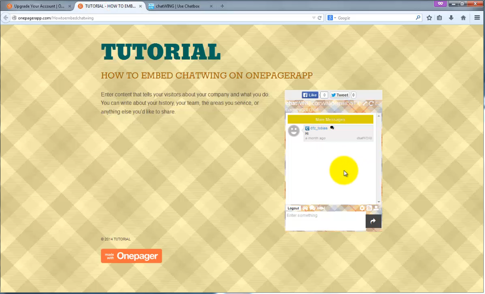
Task: Log out of the chatbox
Action: (293, 208)
